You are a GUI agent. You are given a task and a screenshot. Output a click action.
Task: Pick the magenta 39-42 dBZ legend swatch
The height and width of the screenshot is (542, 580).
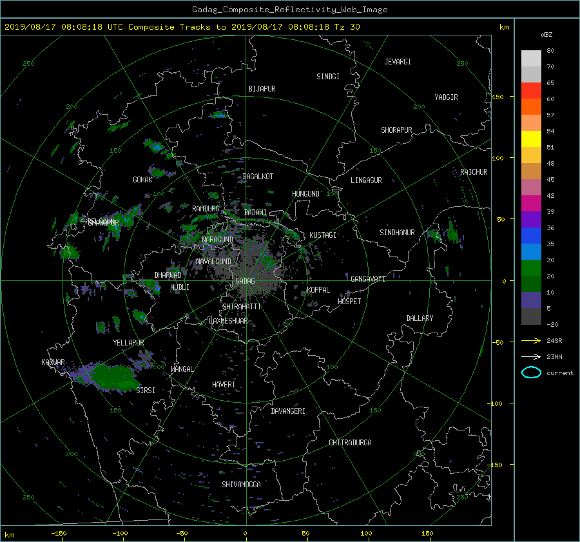pyautogui.click(x=531, y=203)
